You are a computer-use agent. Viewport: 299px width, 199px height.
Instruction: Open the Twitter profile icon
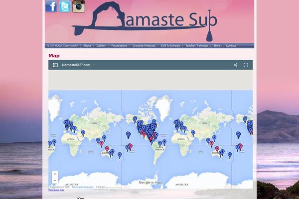(65, 6)
